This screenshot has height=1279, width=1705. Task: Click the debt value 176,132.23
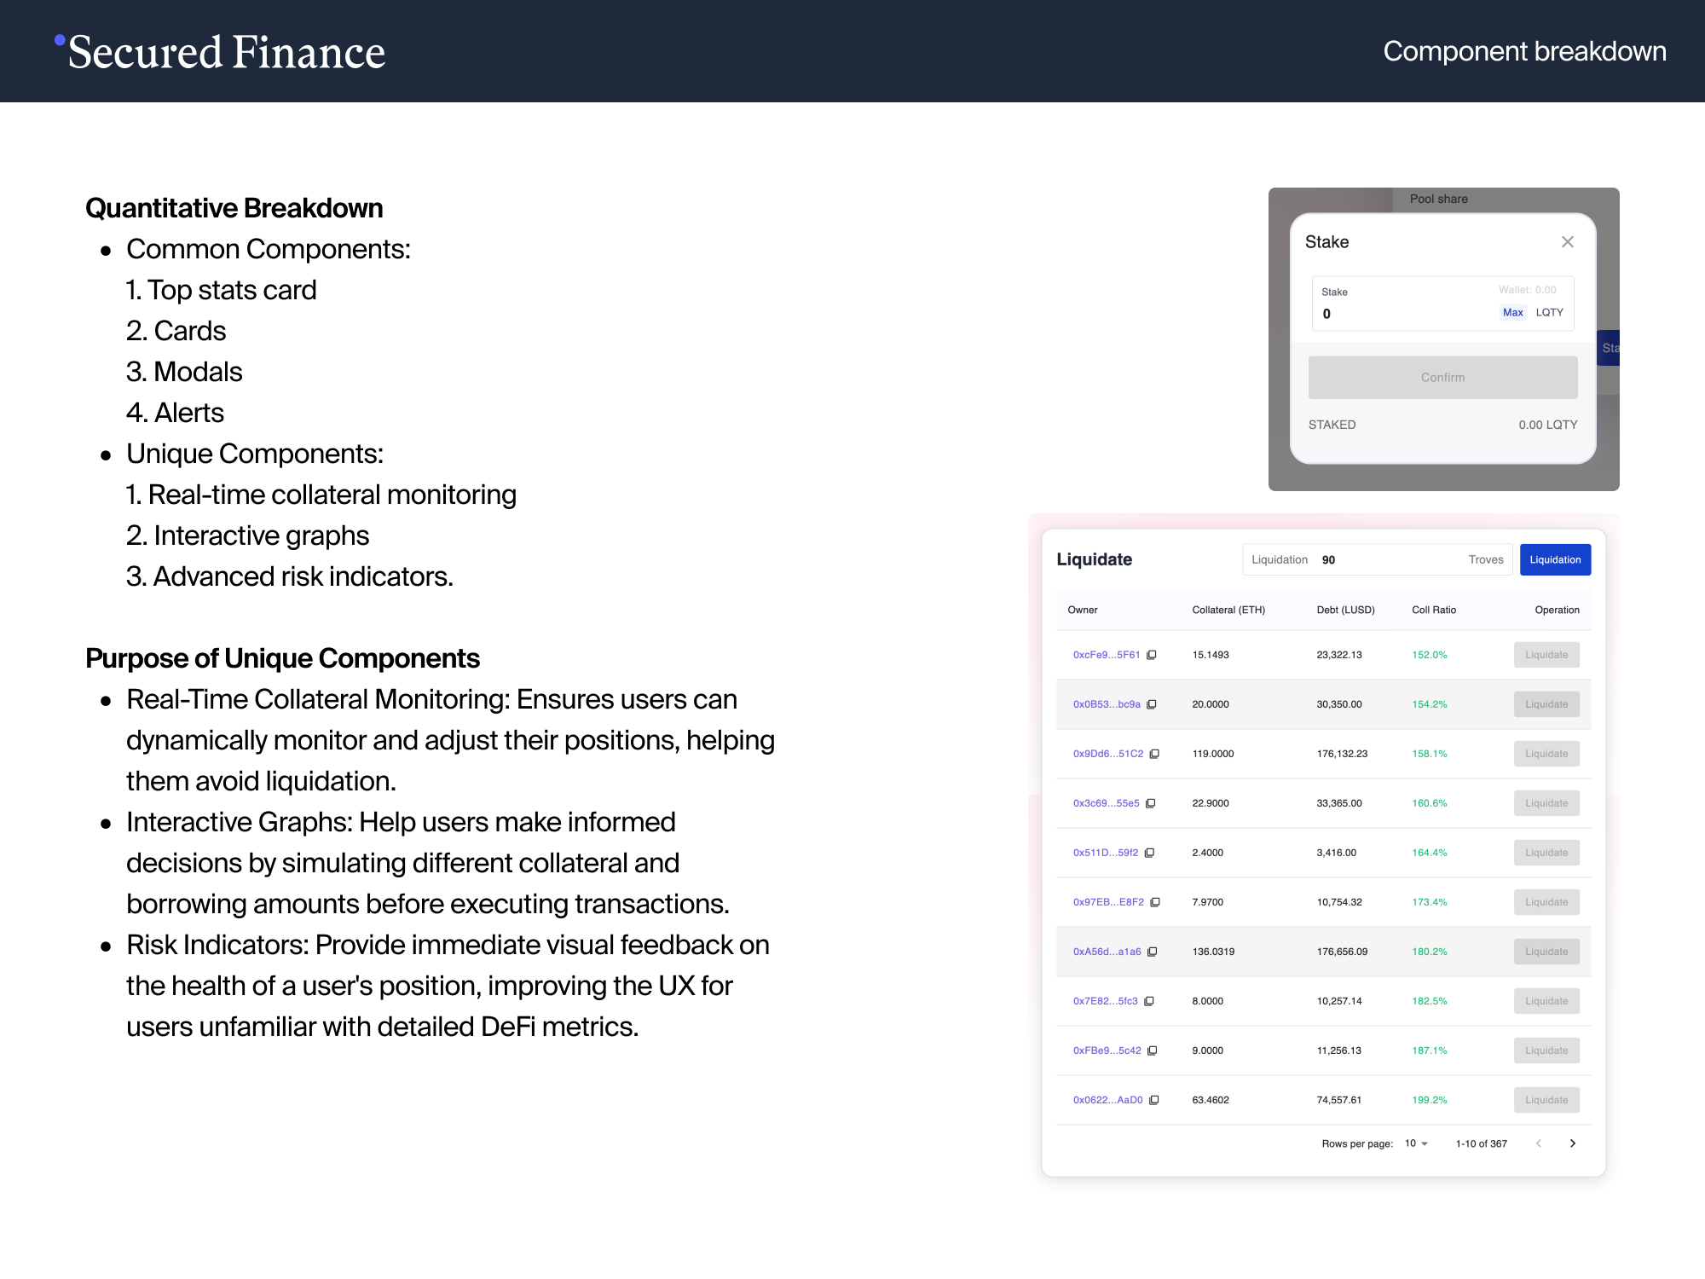pyautogui.click(x=1342, y=754)
